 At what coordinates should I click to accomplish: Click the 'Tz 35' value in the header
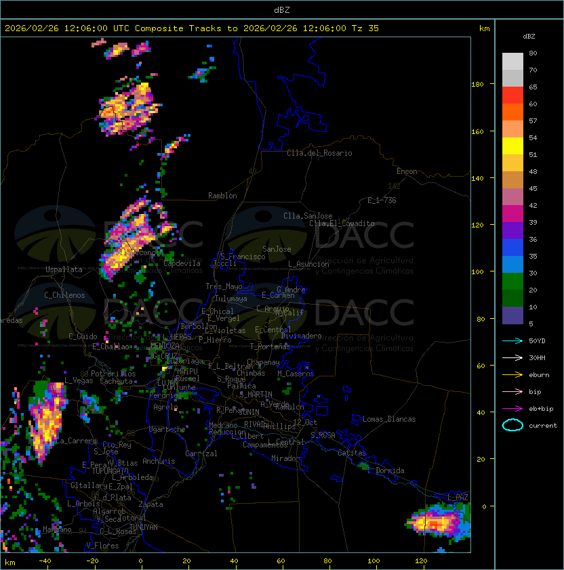[x=365, y=28]
